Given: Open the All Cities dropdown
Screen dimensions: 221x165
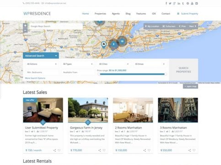Looking at the screenshot, I should 114,64.
